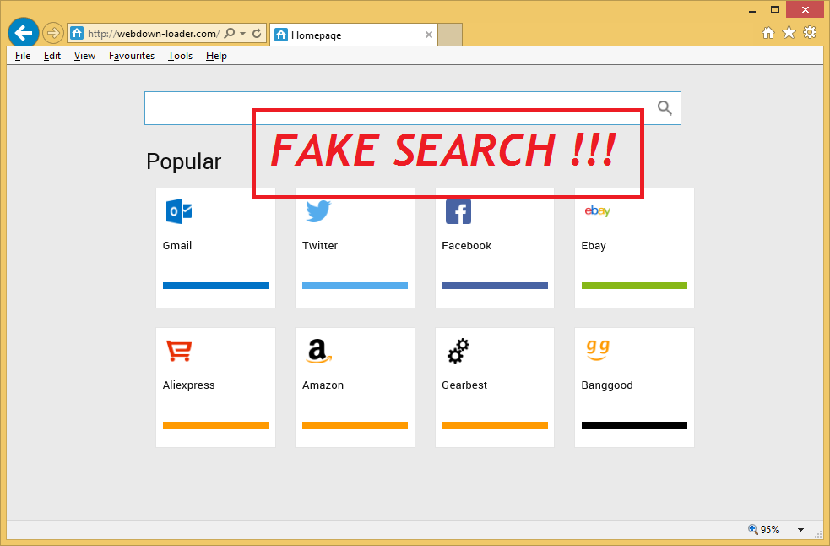Click the eBay logo icon
Viewport: 830px width, 546px height.
598,211
